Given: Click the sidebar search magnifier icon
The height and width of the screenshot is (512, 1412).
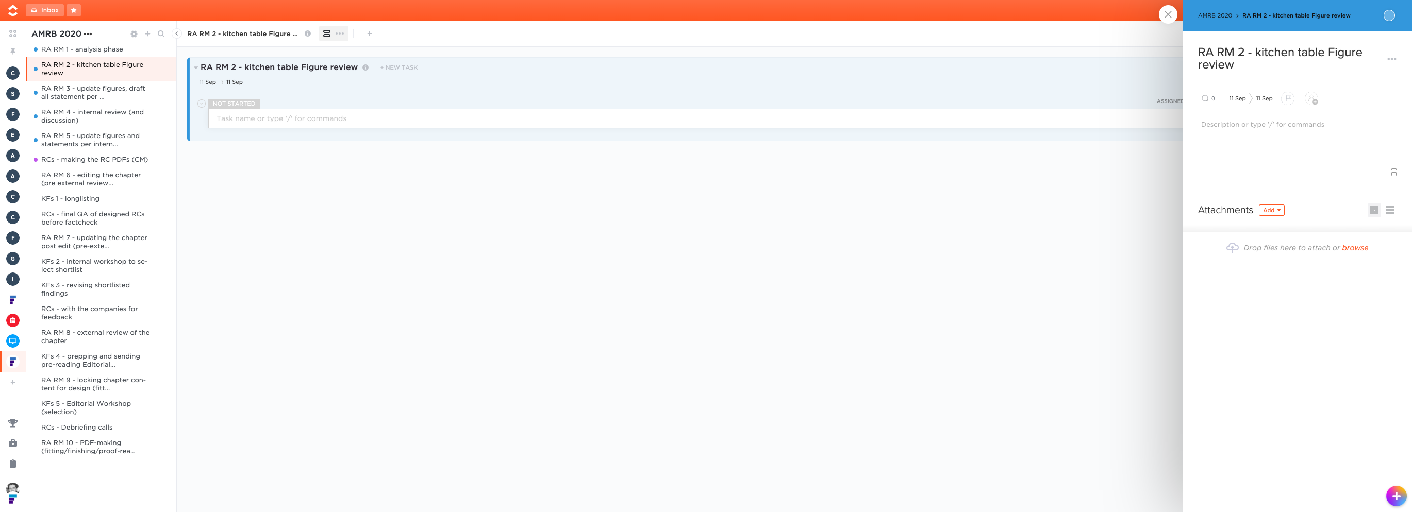Looking at the screenshot, I should tap(161, 34).
